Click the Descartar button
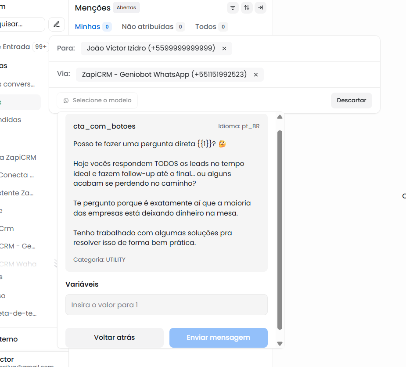 coord(351,100)
